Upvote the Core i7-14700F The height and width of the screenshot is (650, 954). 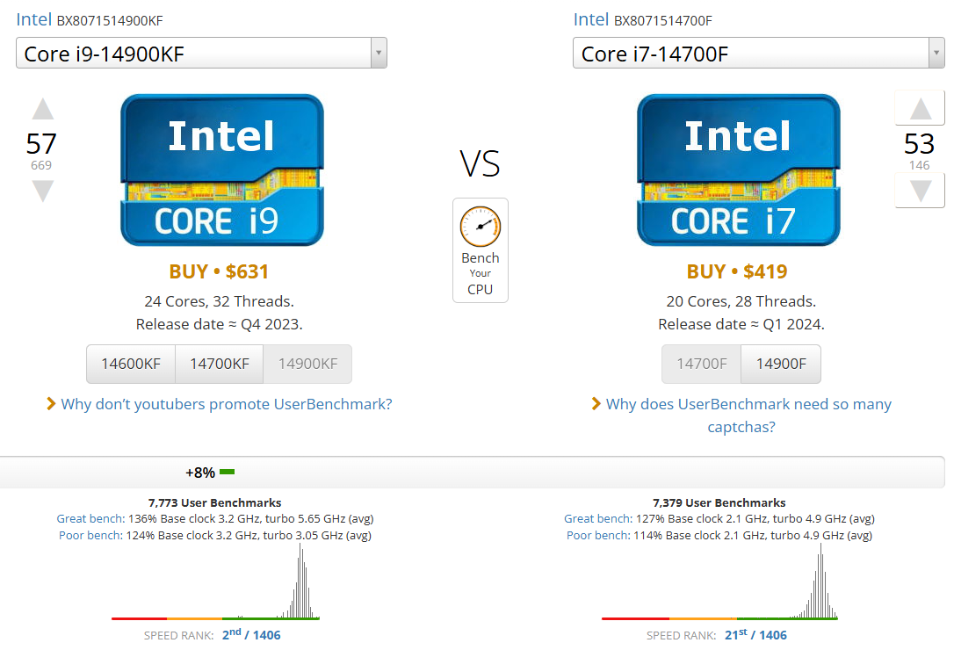(x=920, y=109)
